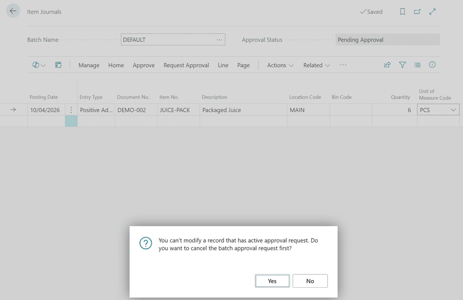Open Batch Name lookup ellipsis
The width and height of the screenshot is (463, 300).
(x=219, y=40)
